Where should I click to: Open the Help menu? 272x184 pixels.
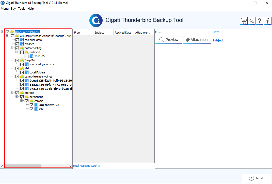point(30,9)
